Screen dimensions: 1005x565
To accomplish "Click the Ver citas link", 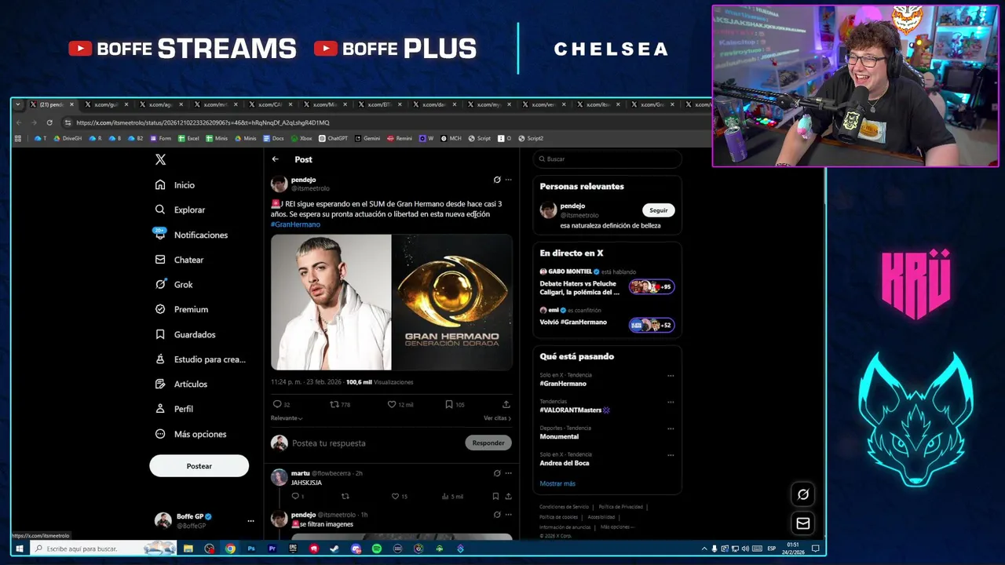I will [497, 418].
